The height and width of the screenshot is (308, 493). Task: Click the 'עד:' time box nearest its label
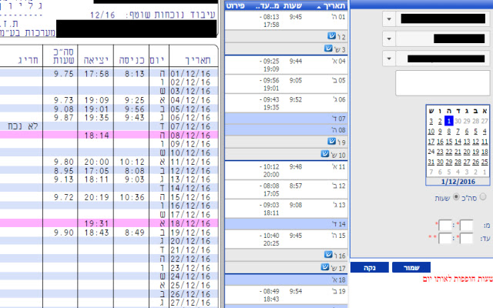[466, 239]
